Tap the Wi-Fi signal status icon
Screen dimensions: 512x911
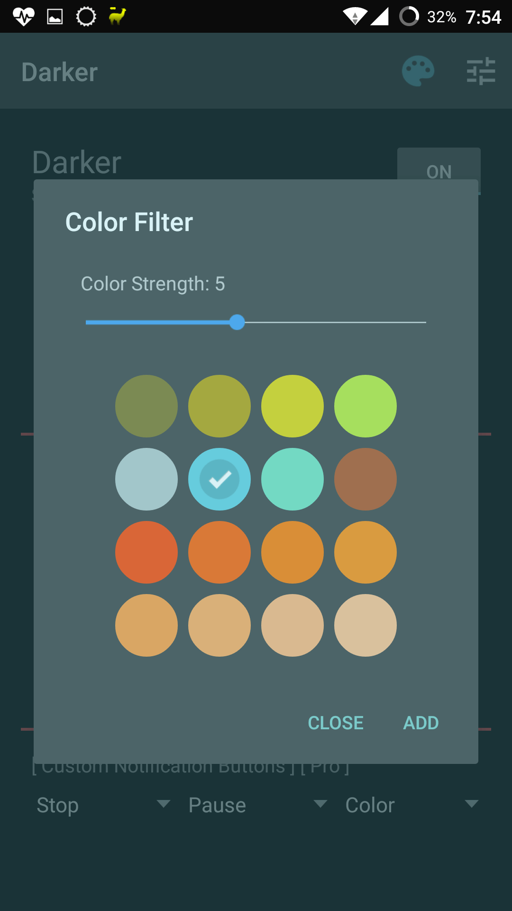click(x=355, y=17)
